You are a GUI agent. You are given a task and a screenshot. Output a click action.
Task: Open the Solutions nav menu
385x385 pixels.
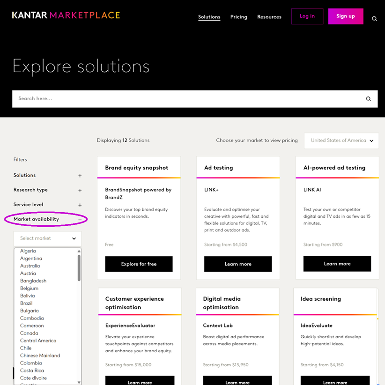(x=209, y=17)
